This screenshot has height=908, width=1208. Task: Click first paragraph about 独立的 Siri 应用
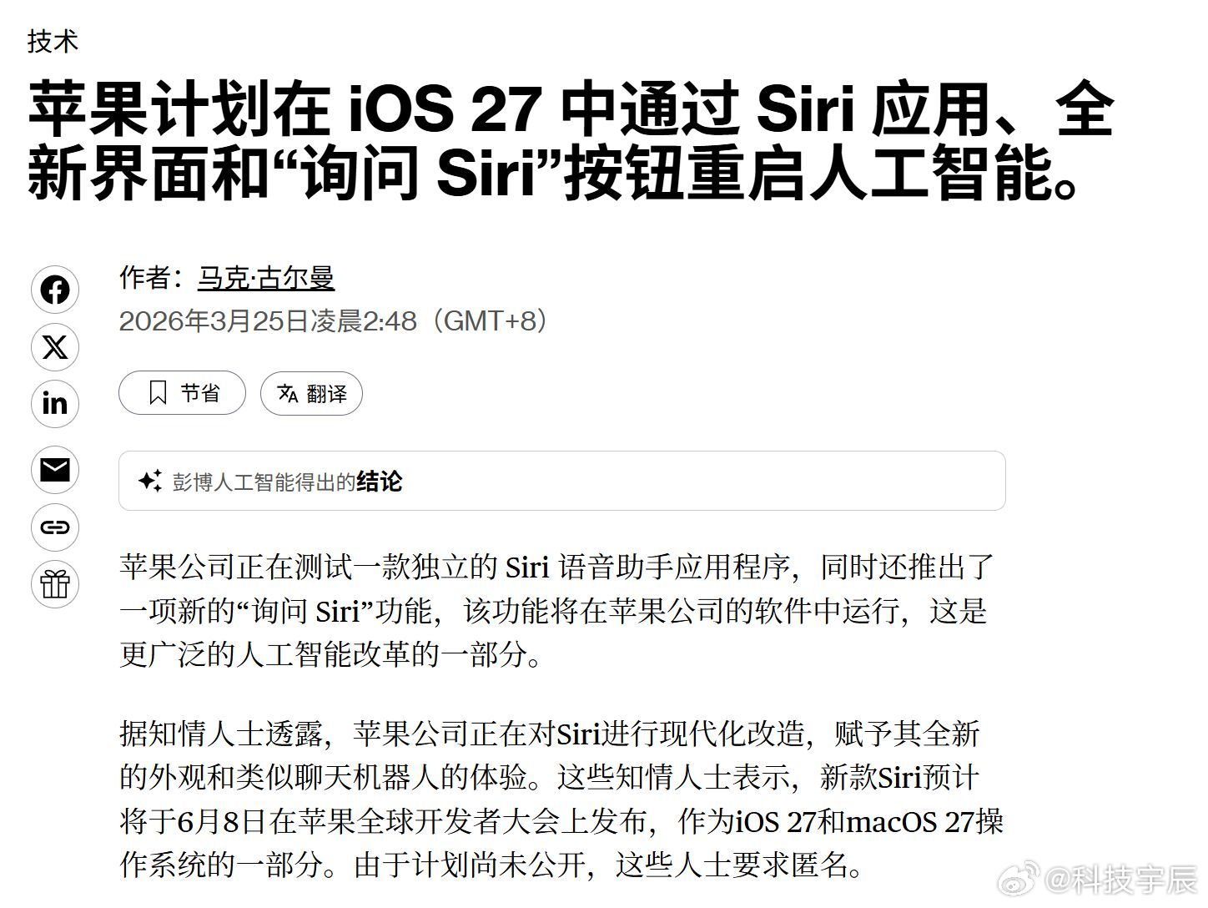557,611
